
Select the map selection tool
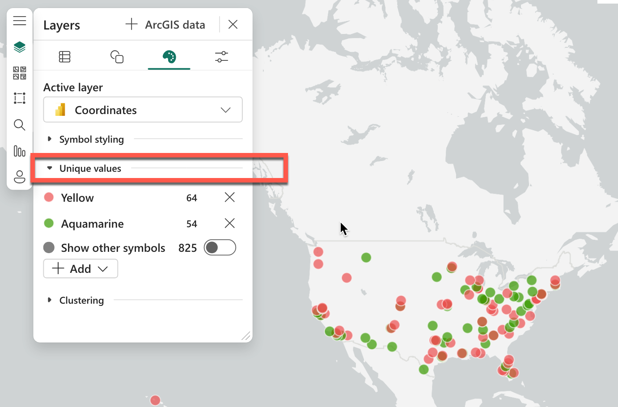click(x=19, y=98)
